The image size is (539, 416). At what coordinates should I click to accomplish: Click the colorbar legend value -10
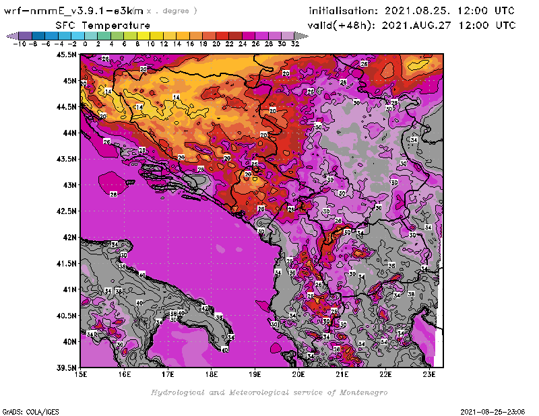[20, 44]
